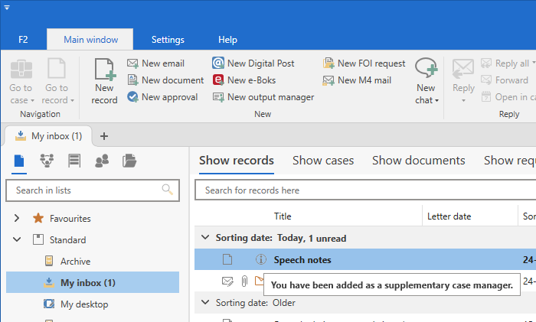Expand the Favourites tree node
Screen dimensions: 536x322
pos(17,219)
